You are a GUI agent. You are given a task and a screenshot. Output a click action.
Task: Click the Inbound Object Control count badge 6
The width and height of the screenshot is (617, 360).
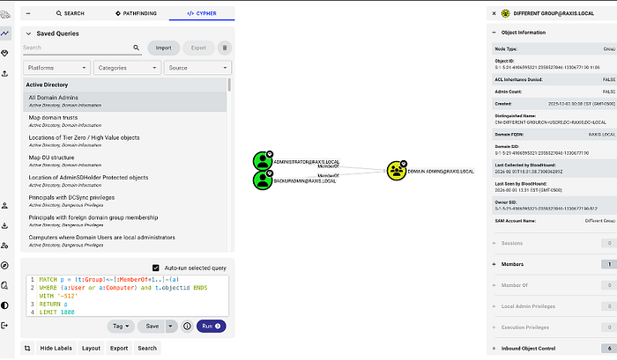point(609,349)
